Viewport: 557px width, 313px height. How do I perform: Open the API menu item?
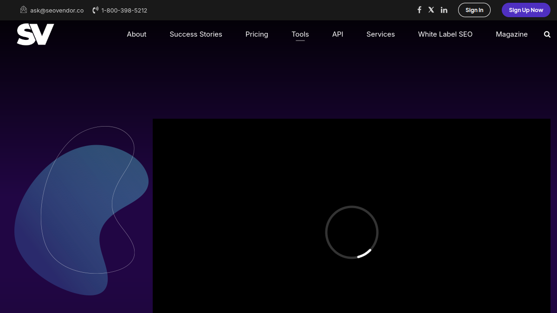coord(338,34)
